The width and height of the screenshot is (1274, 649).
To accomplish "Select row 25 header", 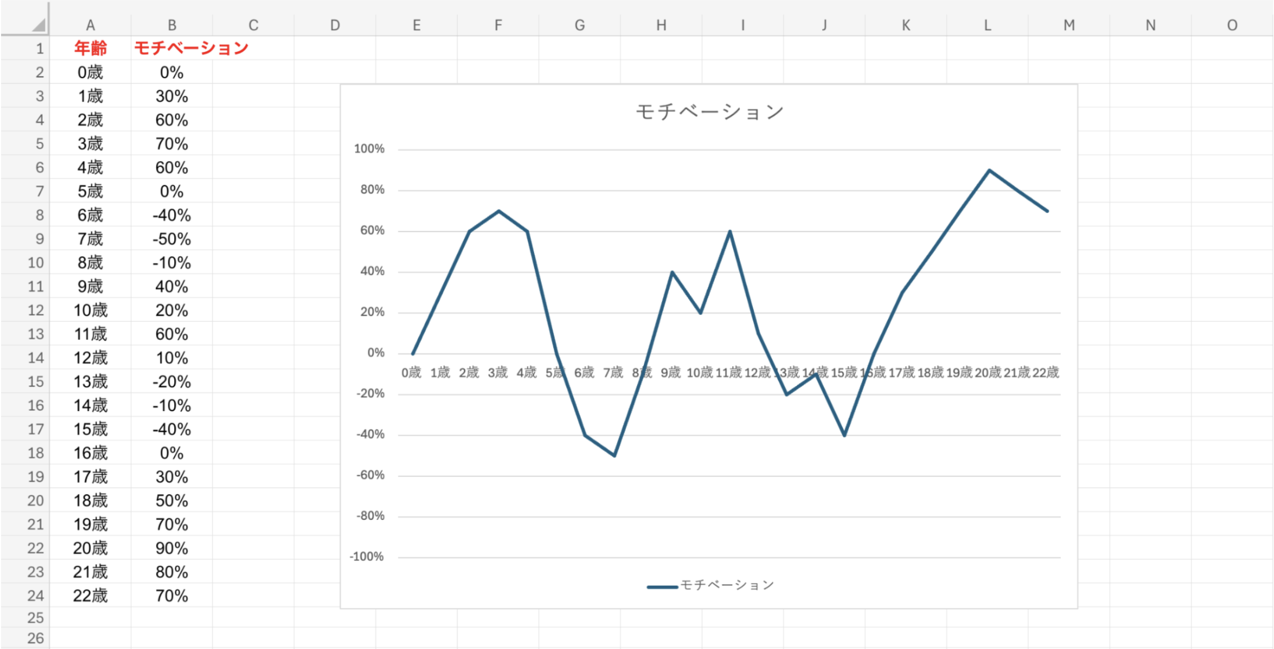I will 36,618.
